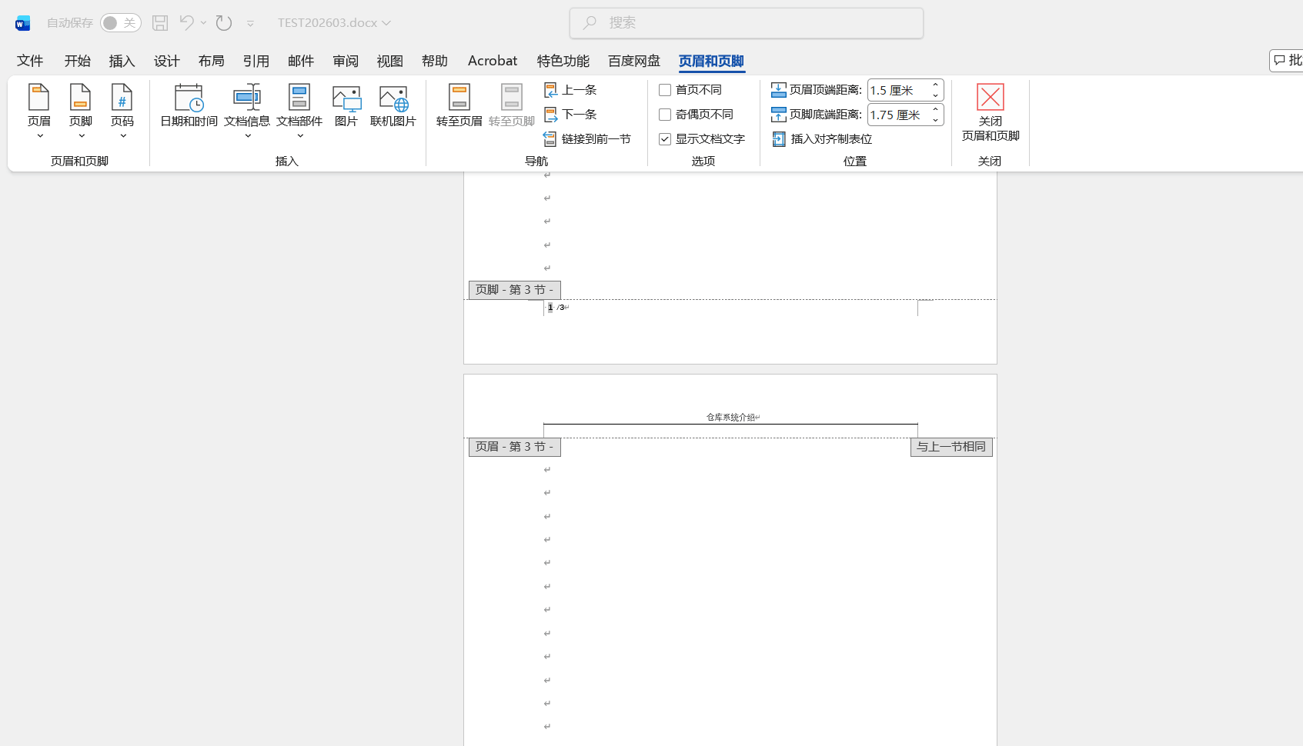This screenshot has width=1303, height=746.
Task: Select the 页眉和页脚 ribbon tab
Action: pyautogui.click(x=711, y=61)
